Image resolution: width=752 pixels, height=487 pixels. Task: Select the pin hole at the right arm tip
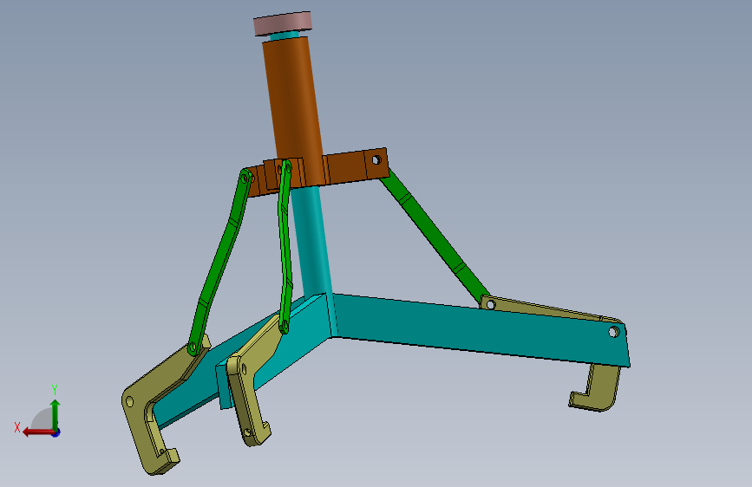[614, 331]
